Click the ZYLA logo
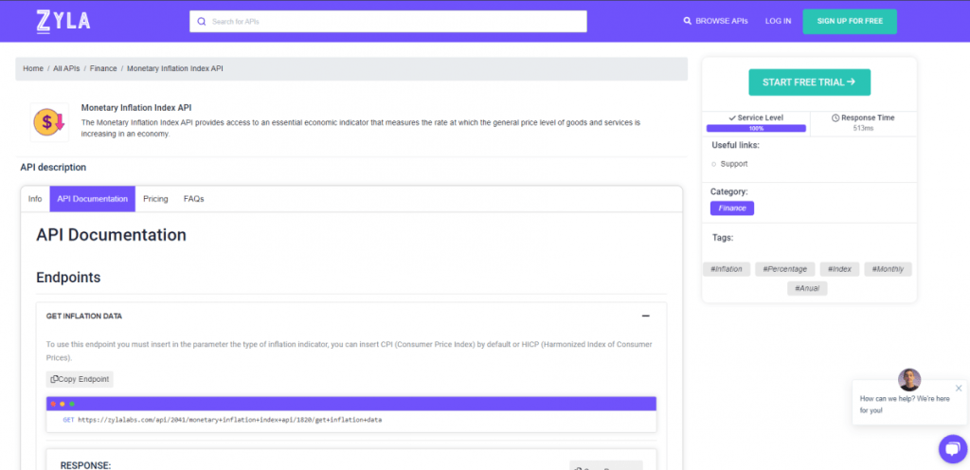Viewport: 970px width, 470px height. 63,21
